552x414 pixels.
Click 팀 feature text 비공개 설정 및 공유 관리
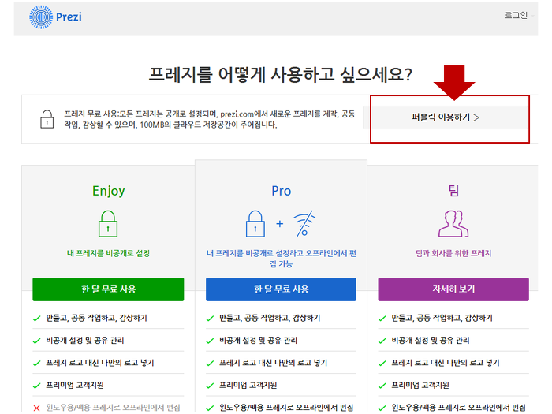pos(431,341)
